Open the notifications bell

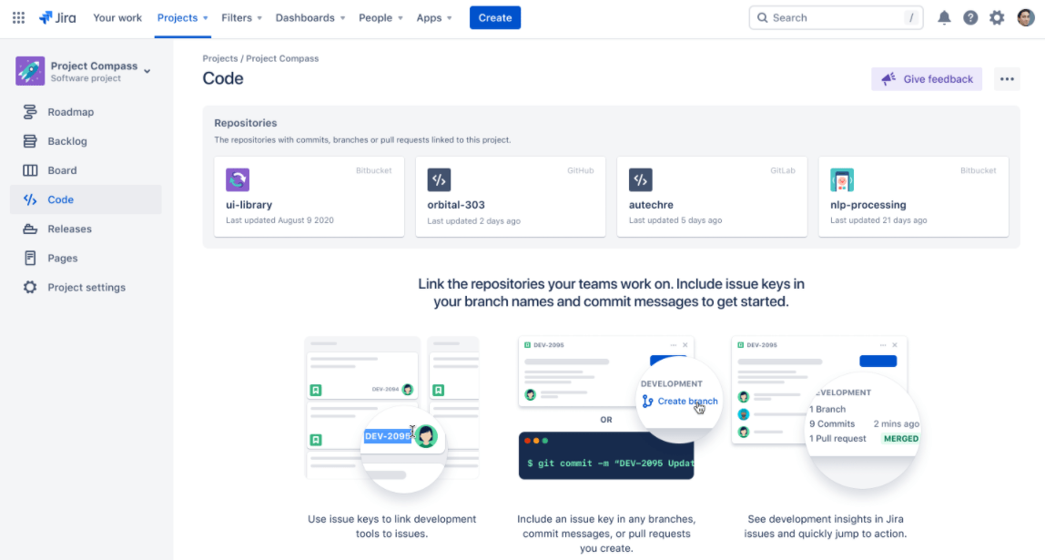pyautogui.click(x=944, y=18)
